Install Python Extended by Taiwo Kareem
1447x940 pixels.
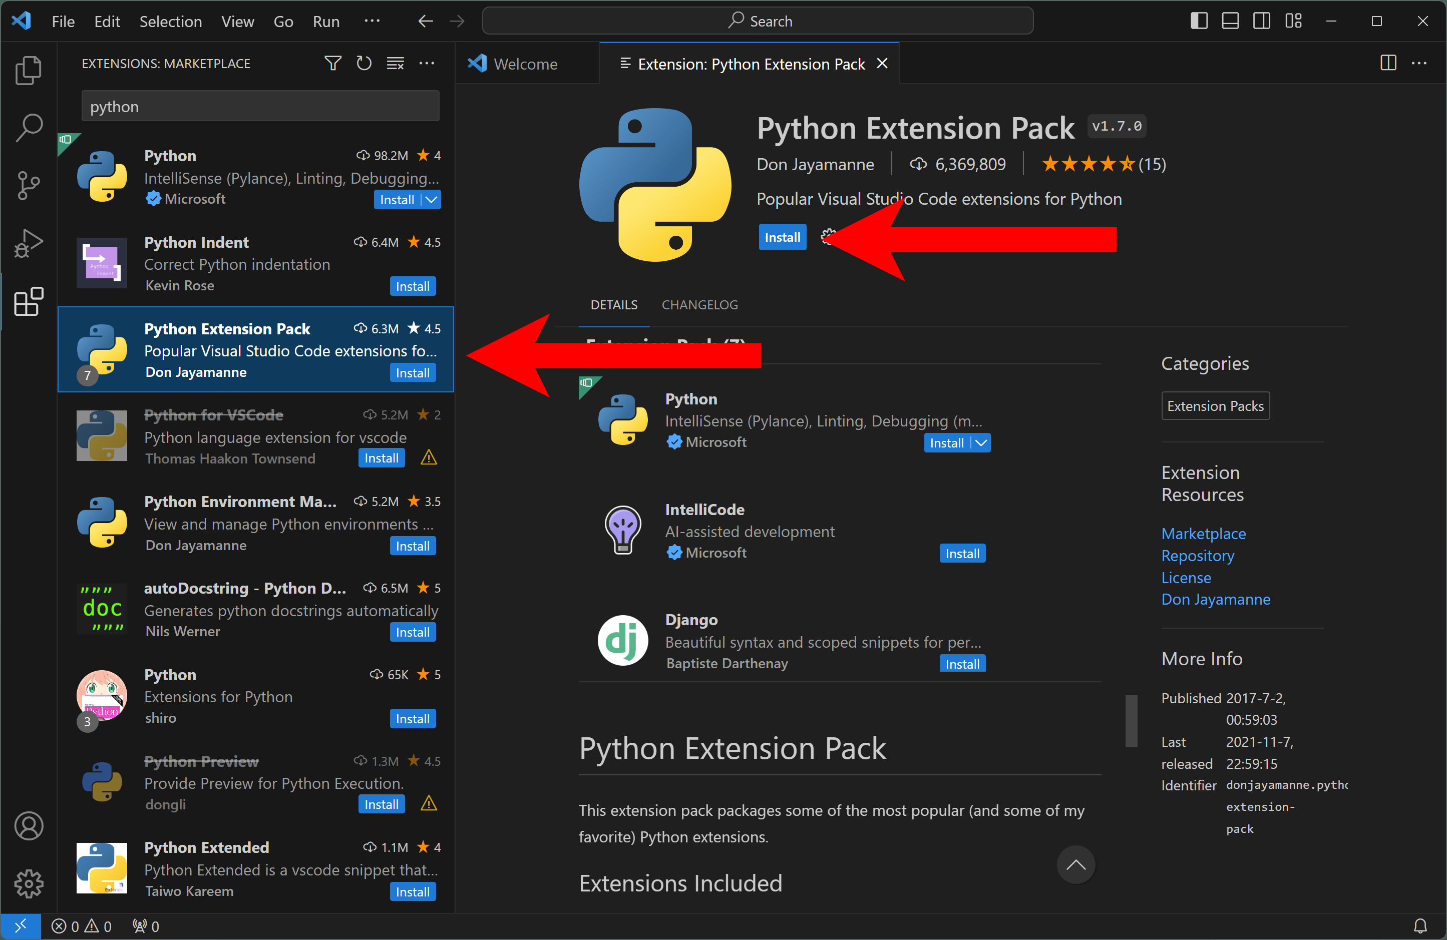[412, 892]
